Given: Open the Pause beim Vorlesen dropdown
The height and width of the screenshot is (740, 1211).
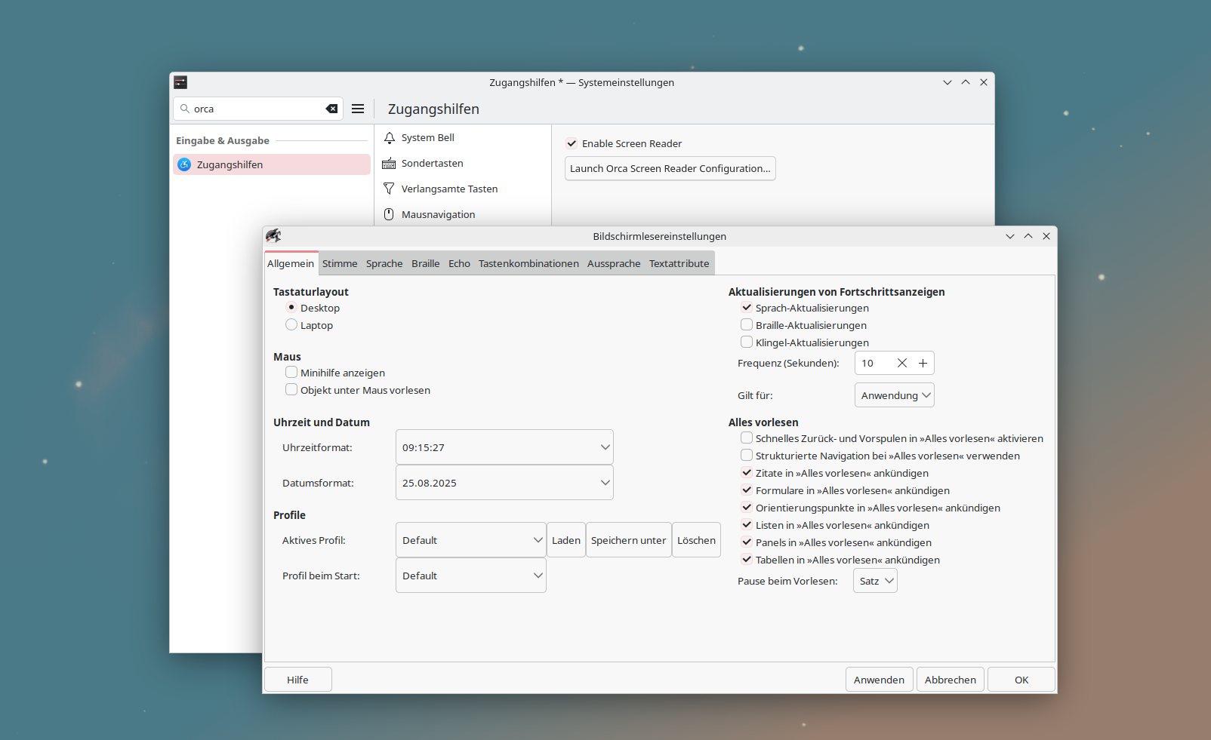Looking at the screenshot, I should click(874, 580).
